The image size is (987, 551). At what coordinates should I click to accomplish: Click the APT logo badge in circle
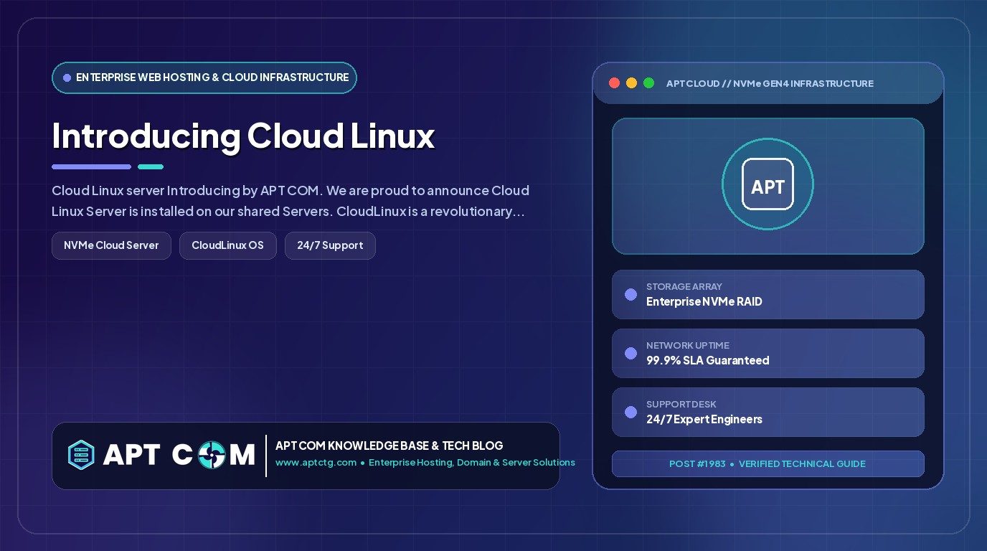(x=768, y=184)
